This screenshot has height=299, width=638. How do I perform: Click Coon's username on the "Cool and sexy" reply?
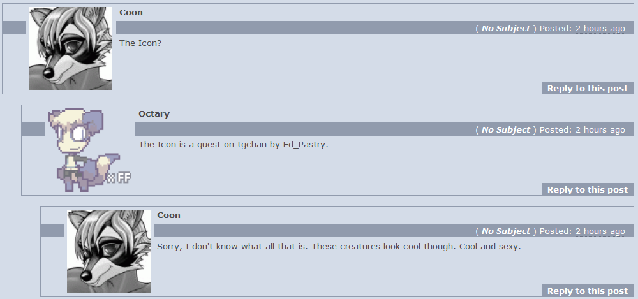[168, 215]
